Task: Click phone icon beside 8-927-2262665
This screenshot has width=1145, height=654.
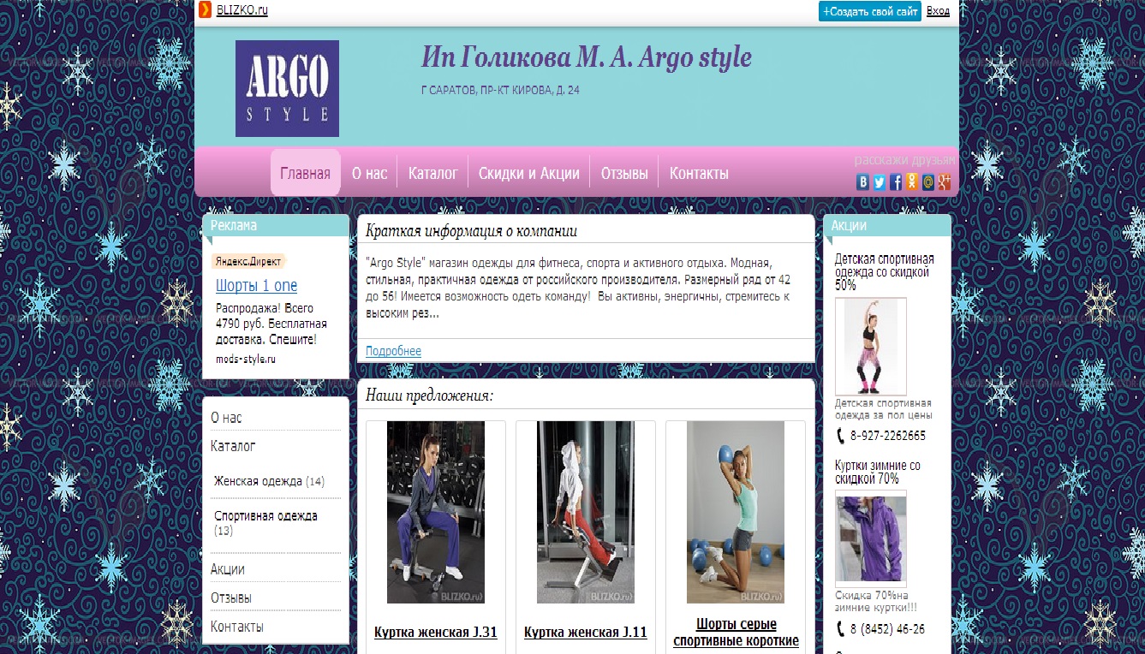Action: (x=841, y=436)
